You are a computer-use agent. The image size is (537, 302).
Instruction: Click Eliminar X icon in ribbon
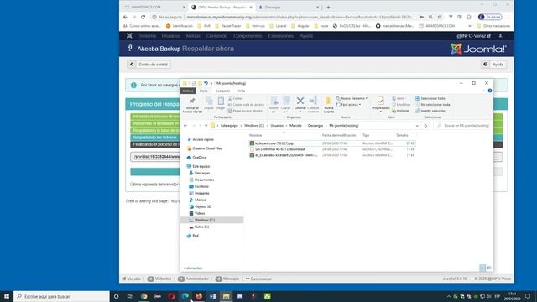coord(300,101)
